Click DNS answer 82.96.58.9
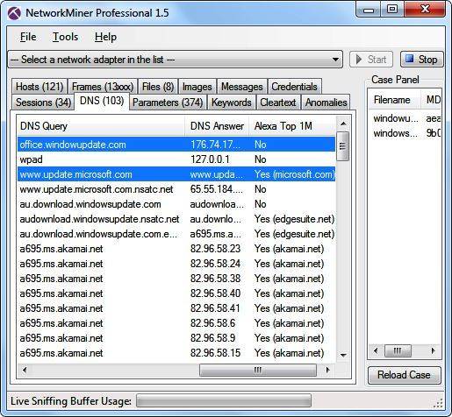 click(x=212, y=338)
